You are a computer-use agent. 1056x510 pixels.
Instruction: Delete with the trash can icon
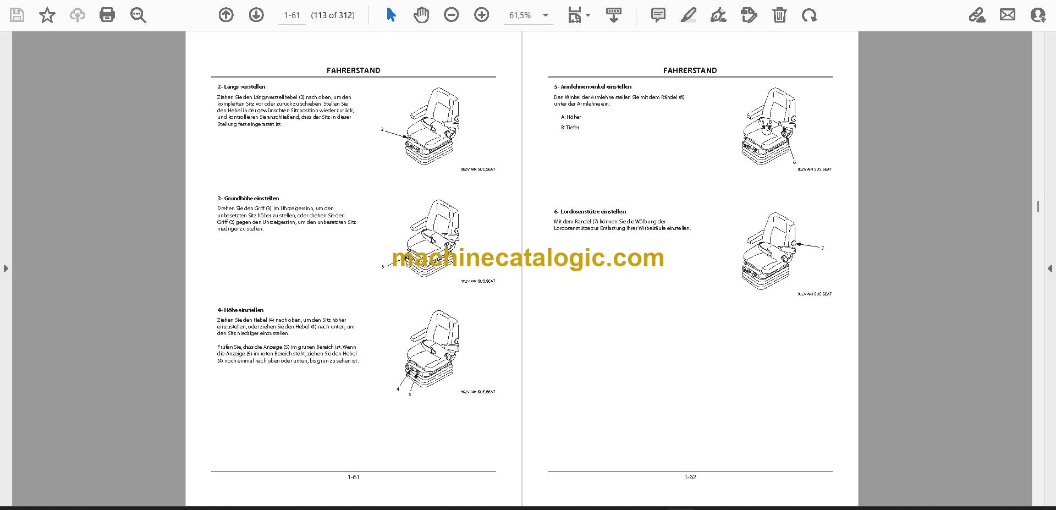(779, 15)
